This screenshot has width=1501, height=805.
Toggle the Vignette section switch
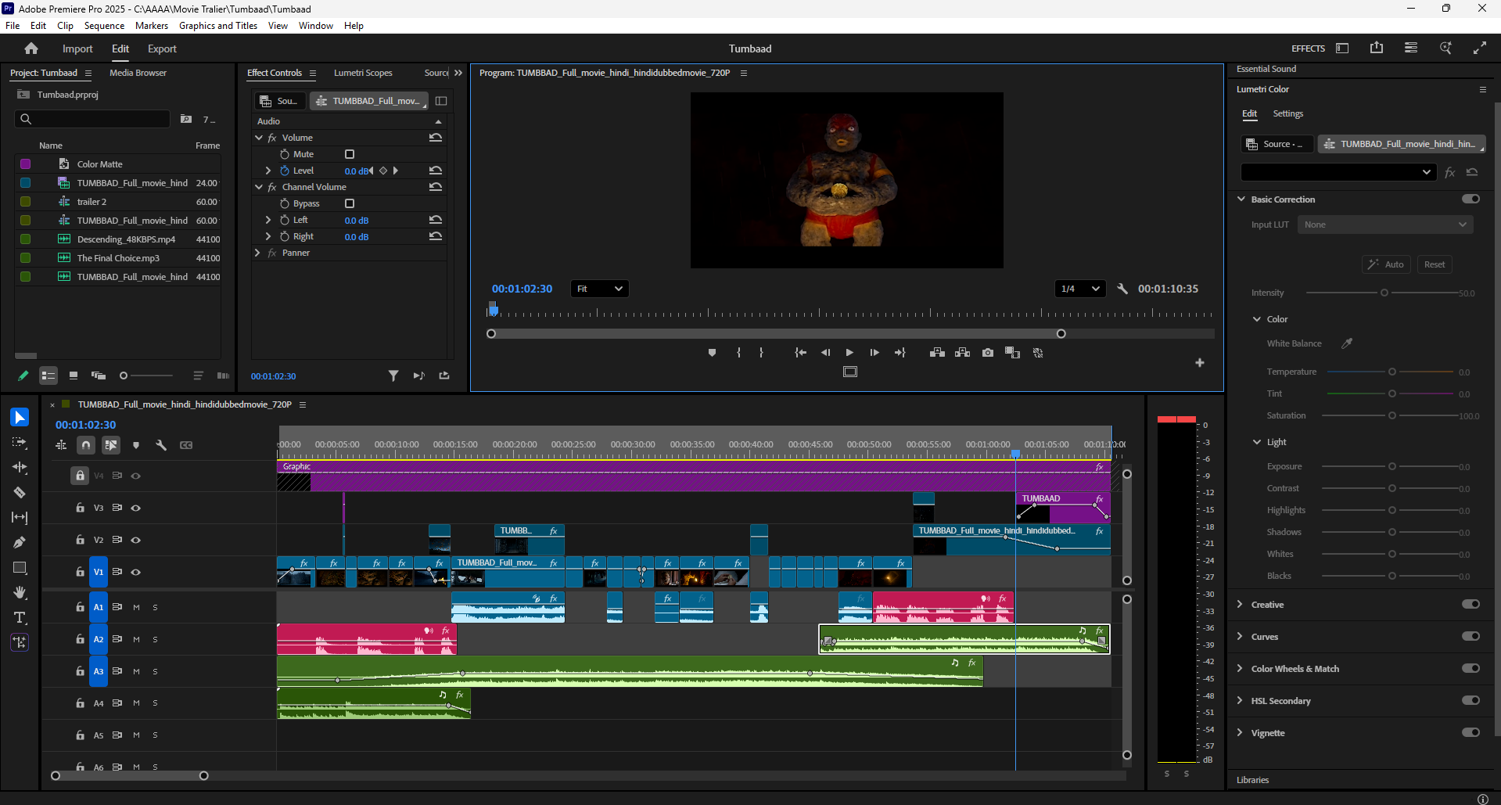pyautogui.click(x=1470, y=732)
